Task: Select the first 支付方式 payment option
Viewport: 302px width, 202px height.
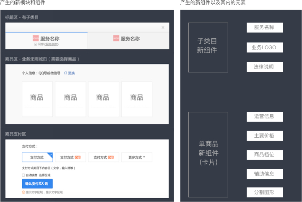Action: point(37,157)
